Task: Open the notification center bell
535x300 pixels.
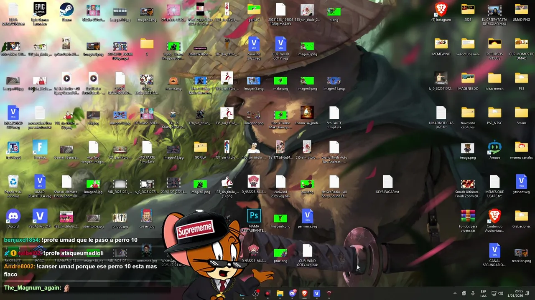Action: coord(528,293)
